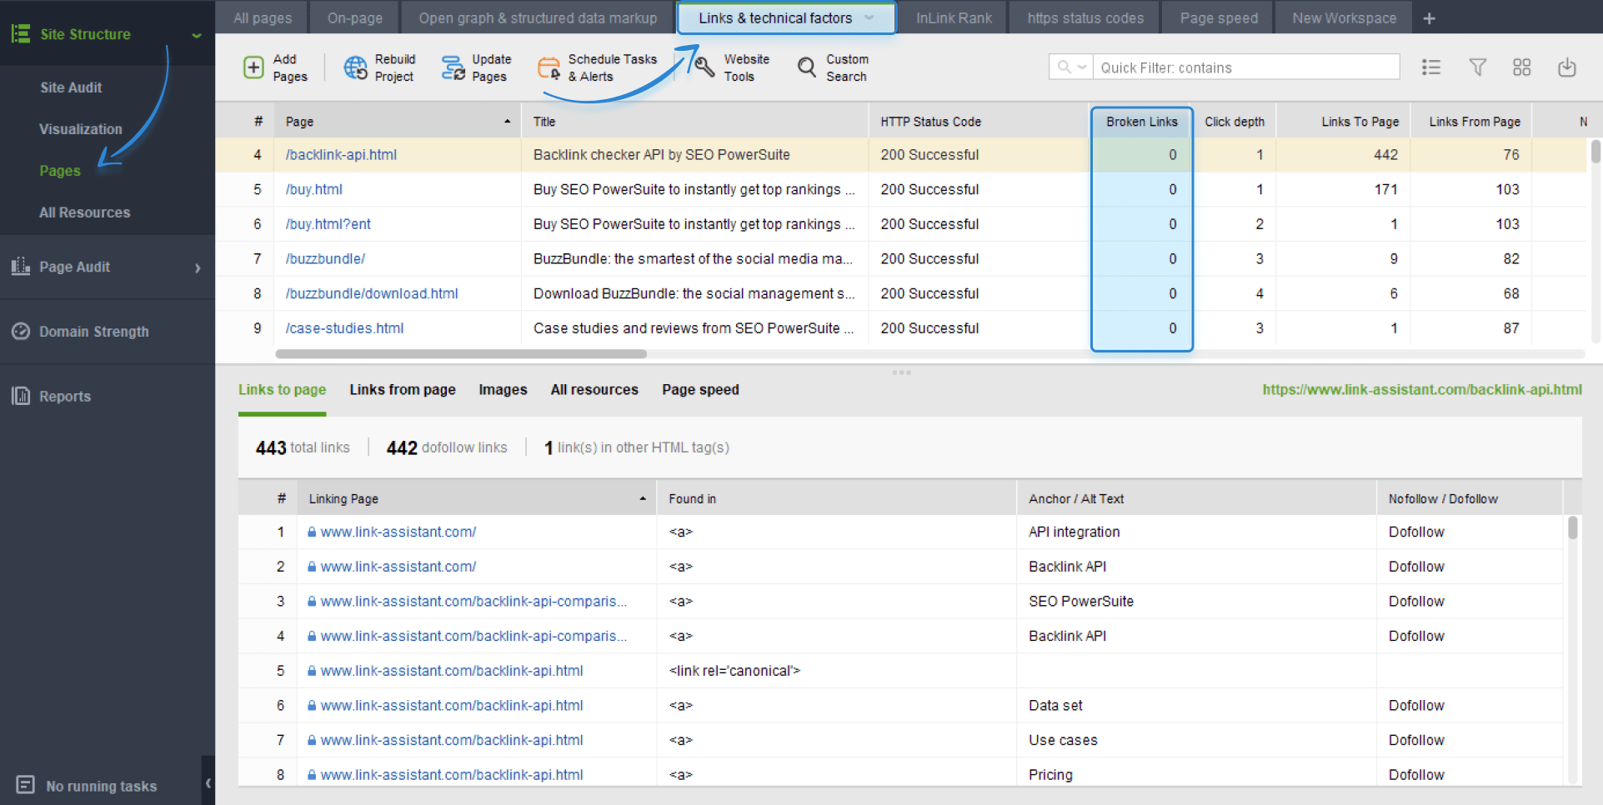Image resolution: width=1603 pixels, height=805 pixels.
Task: Open the www.link-assistant.com/ link in row 1
Action: point(398,532)
